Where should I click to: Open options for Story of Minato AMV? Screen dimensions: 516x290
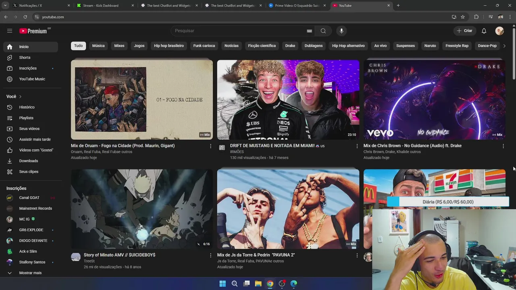[210, 255]
